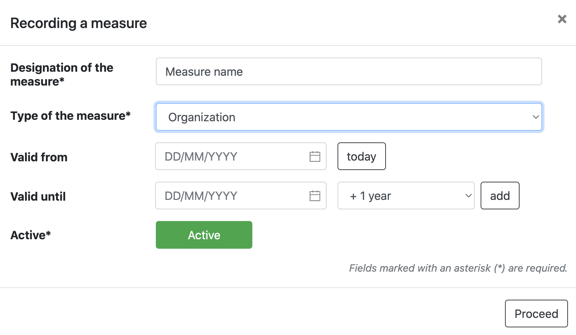The width and height of the screenshot is (576, 335).
Task: Open calendar picker for Valid until
Action: [315, 196]
